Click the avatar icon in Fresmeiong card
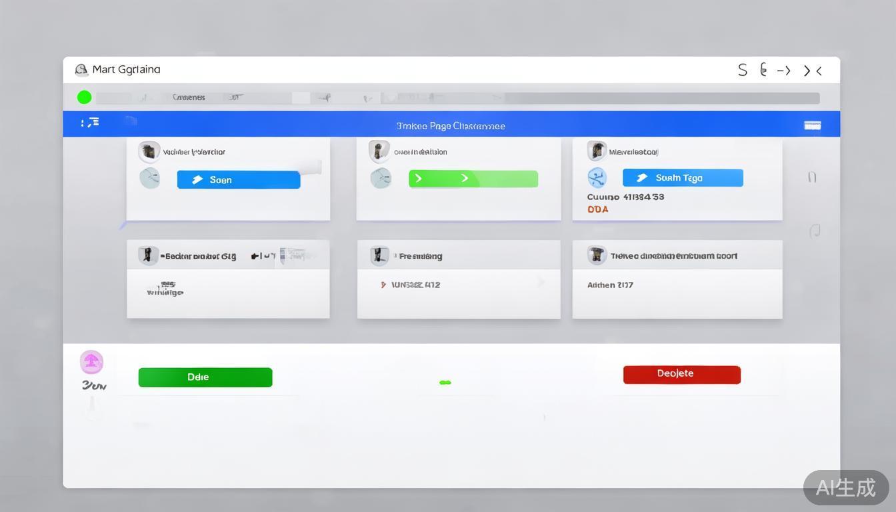896x512 pixels. click(x=379, y=255)
